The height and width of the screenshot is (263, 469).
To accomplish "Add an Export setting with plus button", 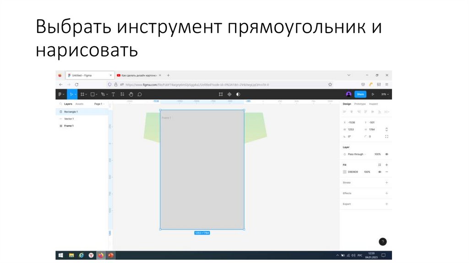I will pos(387,204).
